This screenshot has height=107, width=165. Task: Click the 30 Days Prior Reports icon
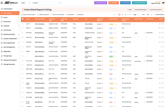tap(2, 60)
